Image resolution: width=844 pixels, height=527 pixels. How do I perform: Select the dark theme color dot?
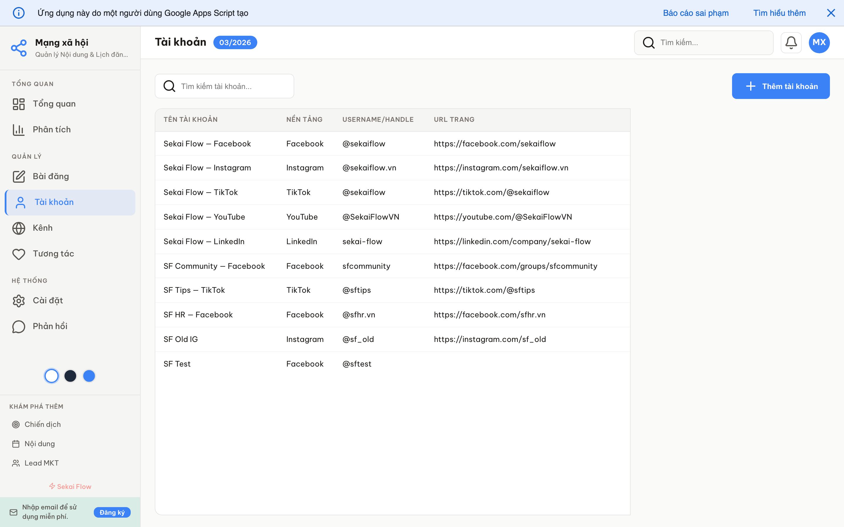[70, 376]
